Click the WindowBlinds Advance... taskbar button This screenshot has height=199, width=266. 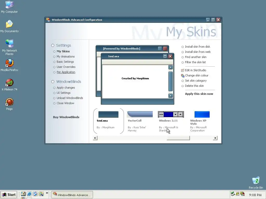[x=72, y=195]
